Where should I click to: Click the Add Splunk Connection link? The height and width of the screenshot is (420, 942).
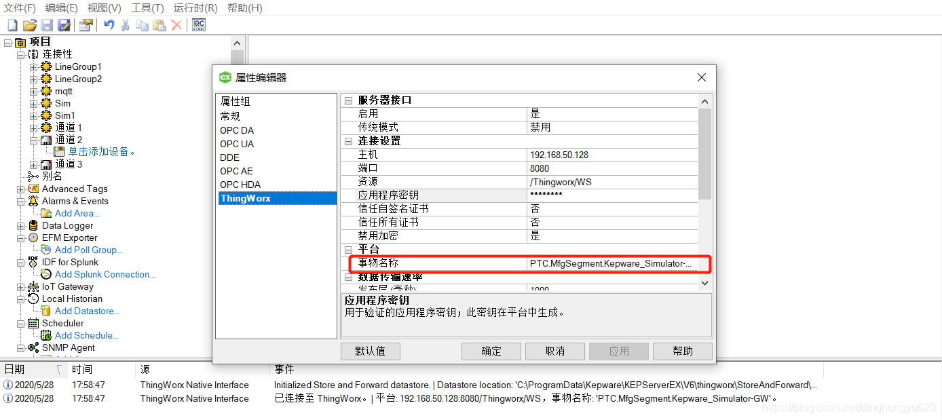105,274
